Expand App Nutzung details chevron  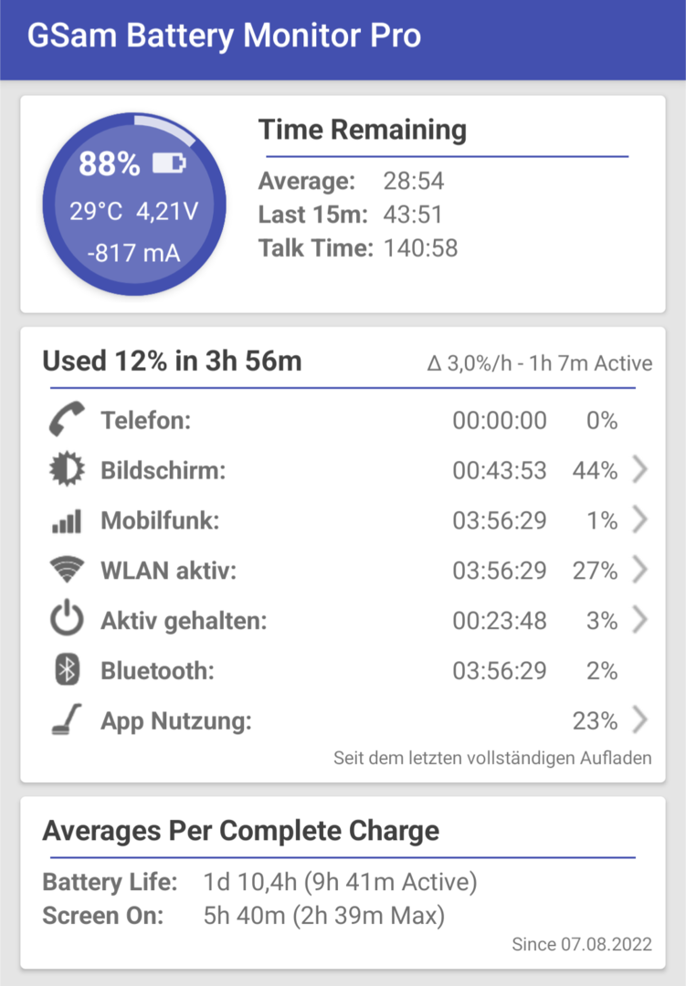pyautogui.click(x=640, y=720)
